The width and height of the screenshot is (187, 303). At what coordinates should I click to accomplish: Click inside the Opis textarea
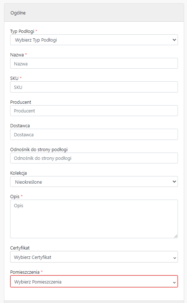click(x=94, y=219)
